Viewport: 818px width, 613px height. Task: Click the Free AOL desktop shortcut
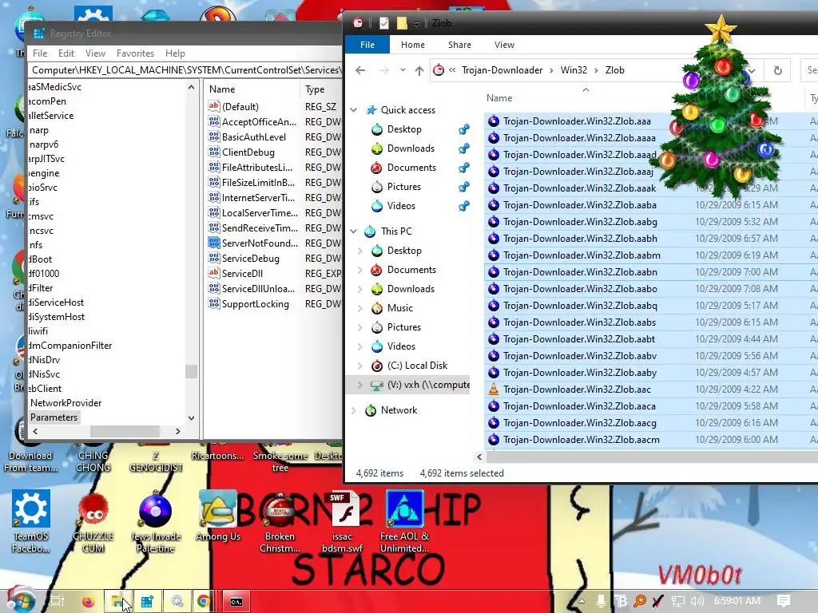coord(404,521)
